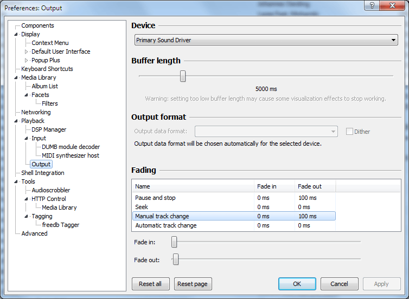Toggle the Dither checkbox
This screenshot has width=409, height=299.
point(349,132)
